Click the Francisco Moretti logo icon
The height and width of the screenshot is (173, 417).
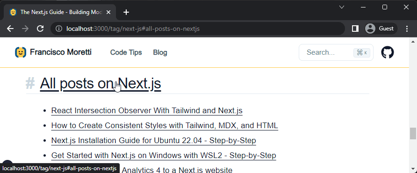tap(21, 52)
